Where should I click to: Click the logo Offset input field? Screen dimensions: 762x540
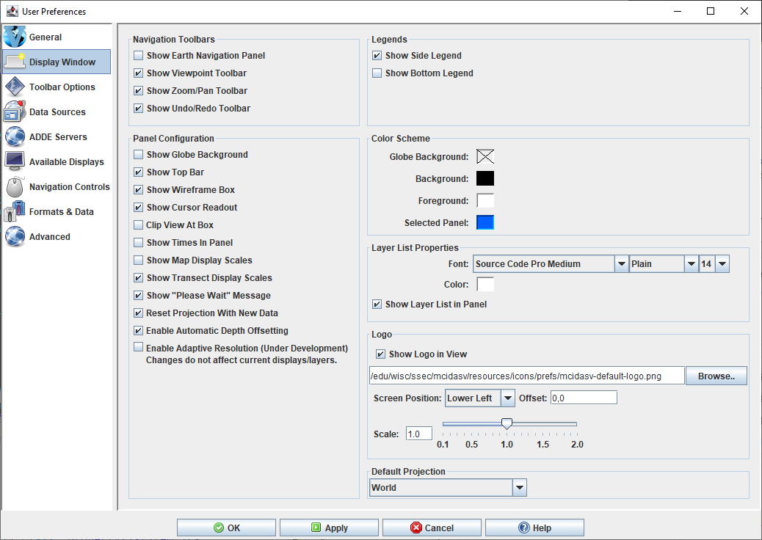(x=583, y=398)
